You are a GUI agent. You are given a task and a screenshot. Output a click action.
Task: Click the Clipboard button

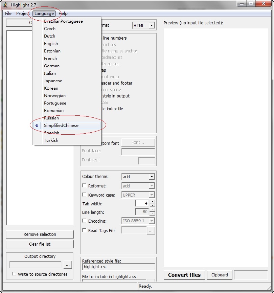click(x=220, y=275)
